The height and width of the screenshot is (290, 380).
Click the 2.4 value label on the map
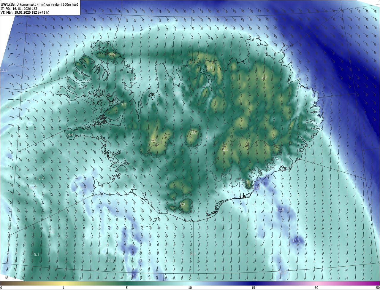tap(210, 68)
